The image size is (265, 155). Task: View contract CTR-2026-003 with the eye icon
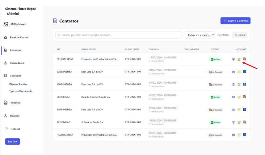pos(233,110)
